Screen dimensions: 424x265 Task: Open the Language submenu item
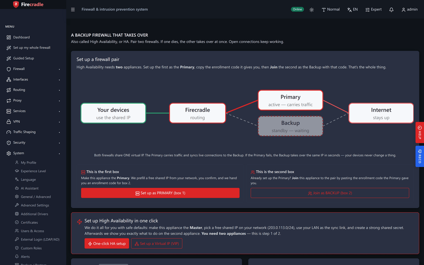point(28,180)
